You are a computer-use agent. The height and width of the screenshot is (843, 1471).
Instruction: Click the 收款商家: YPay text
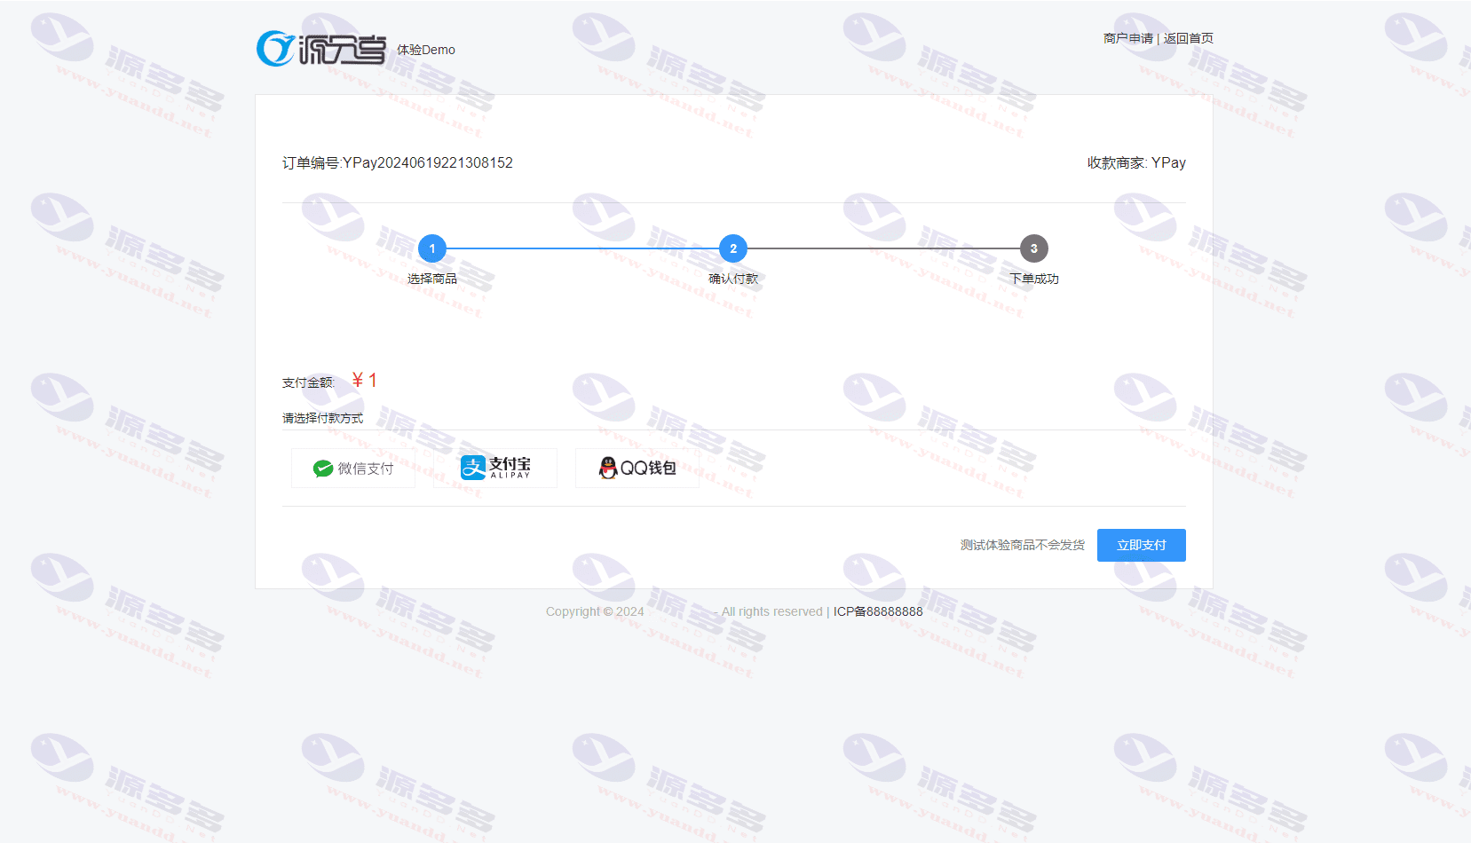tap(1136, 162)
